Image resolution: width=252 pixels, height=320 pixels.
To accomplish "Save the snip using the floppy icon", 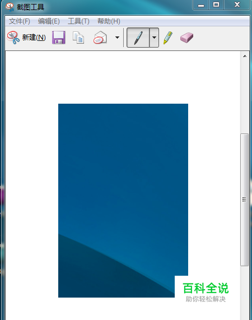I will 59,38.
